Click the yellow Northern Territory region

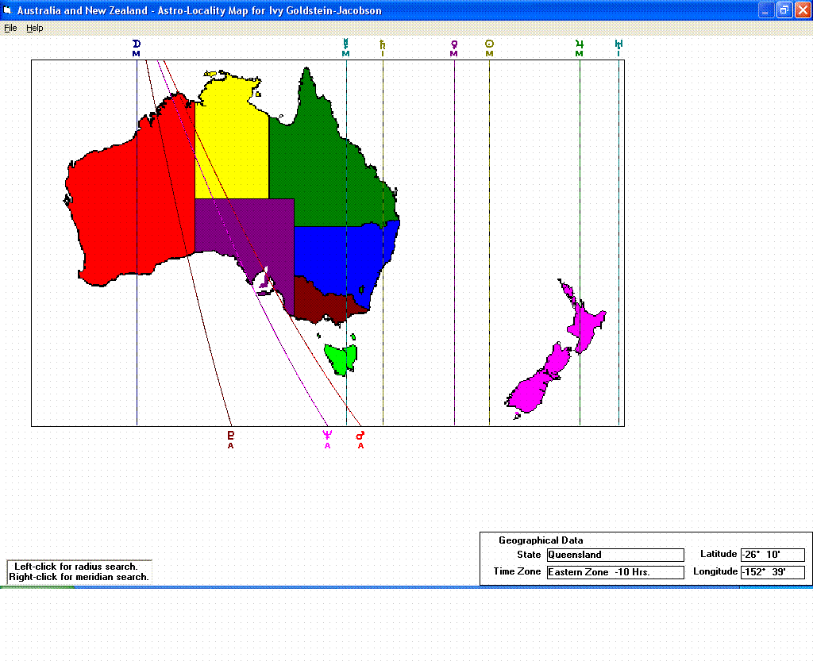tap(230, 151)
